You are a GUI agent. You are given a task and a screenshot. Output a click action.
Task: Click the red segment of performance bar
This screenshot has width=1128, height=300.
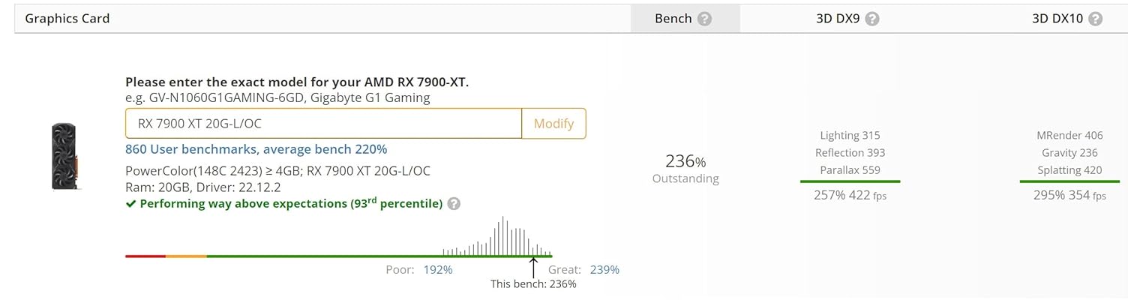[x=145, y=256]
